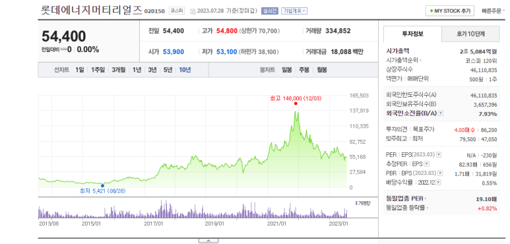Screen dimensions: 510x244
Task: Select the 1일 line chart period
Action: click(x=79, y=69)
